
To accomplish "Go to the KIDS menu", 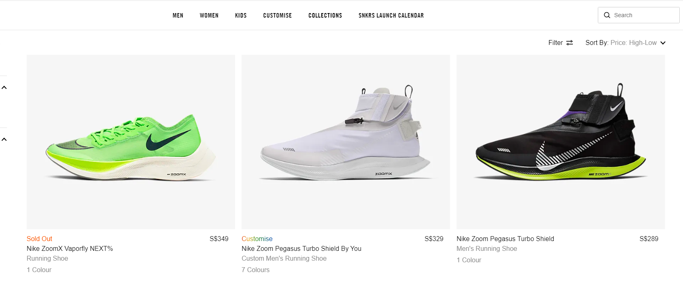I will [x=241, y=16].
